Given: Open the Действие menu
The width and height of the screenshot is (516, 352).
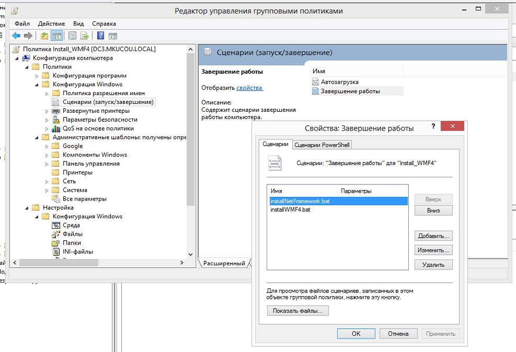Looking at the screenshot, I should click(x=51, y=24).
